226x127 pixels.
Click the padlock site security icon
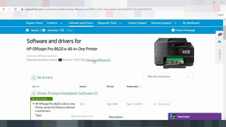pos(22,9)
